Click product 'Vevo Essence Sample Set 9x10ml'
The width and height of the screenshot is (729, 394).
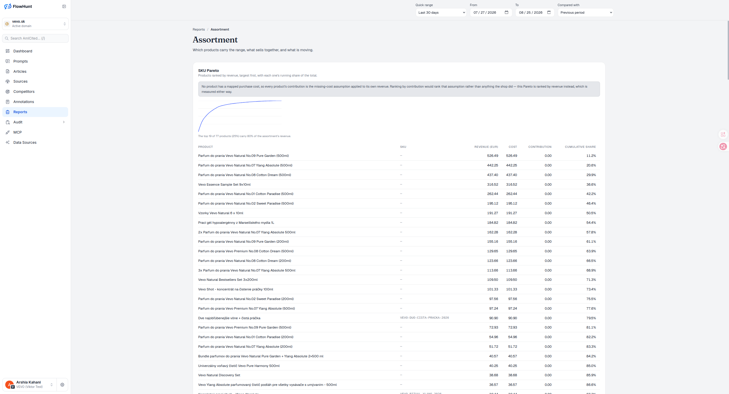click(x=224, y=184)
